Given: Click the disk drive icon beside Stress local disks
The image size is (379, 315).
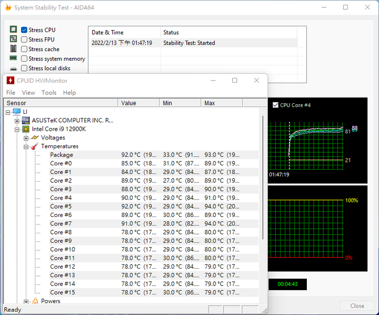Looking at the screenshot, I should click(13, 69).
